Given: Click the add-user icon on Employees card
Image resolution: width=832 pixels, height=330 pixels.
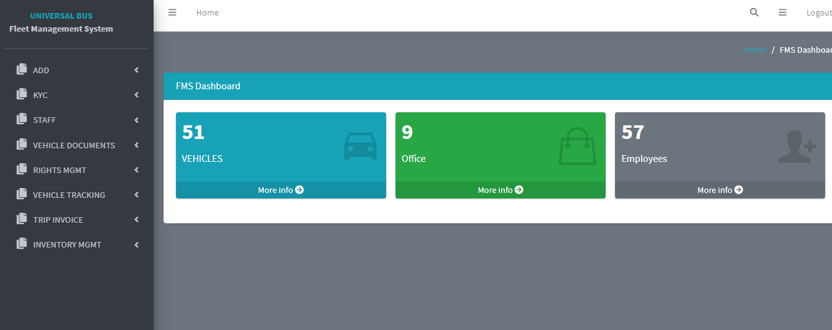Looking at the screenshot, I should (x=797, y=147).
